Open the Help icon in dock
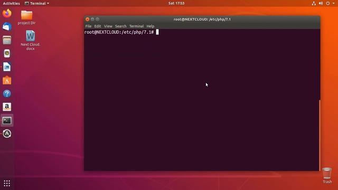This screenshot has height=190, width=338. [7, 94]
